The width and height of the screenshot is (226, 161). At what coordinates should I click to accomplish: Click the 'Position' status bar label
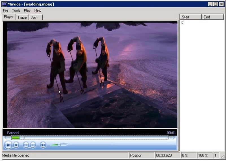(x=136, y=155)
